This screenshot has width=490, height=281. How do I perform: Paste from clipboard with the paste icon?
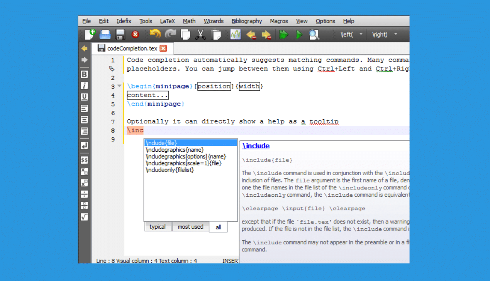(216, 35)
